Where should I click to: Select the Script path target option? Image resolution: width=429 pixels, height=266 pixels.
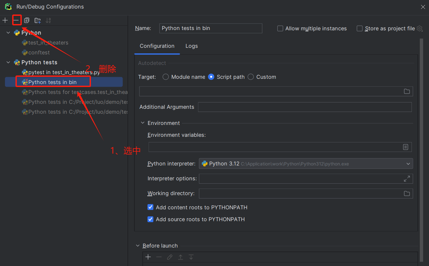[211, 77]
